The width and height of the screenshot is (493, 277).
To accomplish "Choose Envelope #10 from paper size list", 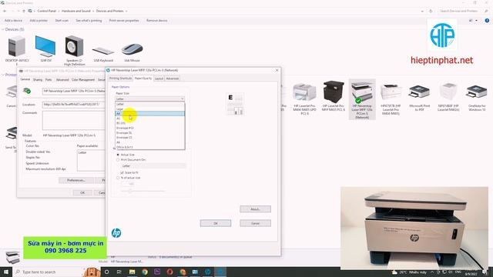I will 149,128.
